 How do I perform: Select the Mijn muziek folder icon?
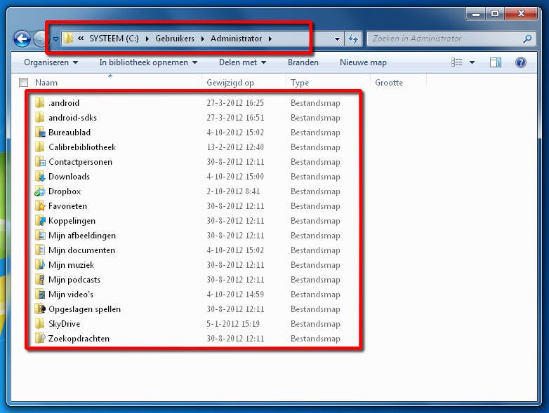click(40, 265)
